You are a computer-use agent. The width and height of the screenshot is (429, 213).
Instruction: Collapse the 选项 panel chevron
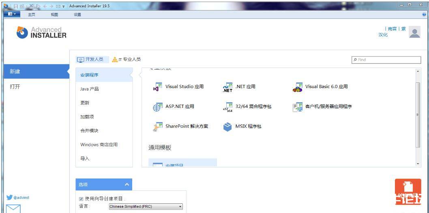tap(127, 185)
